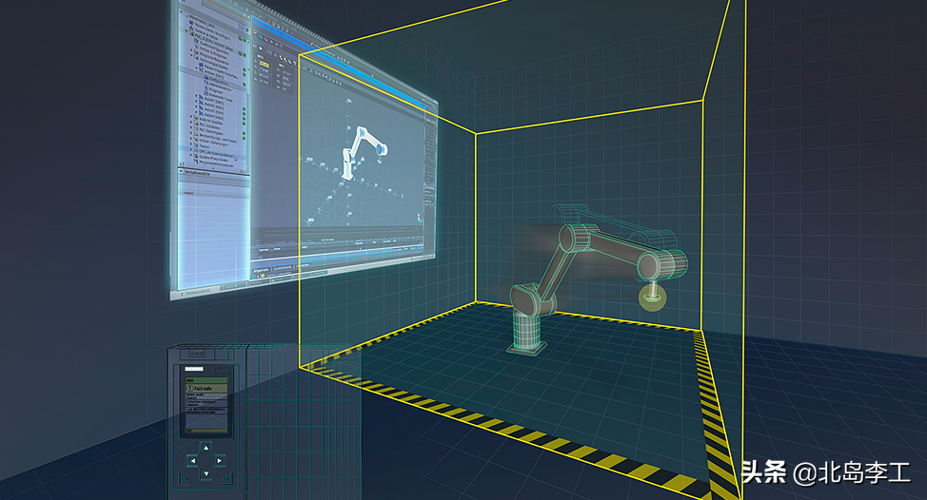The image size is (927, 500).
Task: Select the PLC-Datentypen tree row
Action: click(x=208, y=129)
